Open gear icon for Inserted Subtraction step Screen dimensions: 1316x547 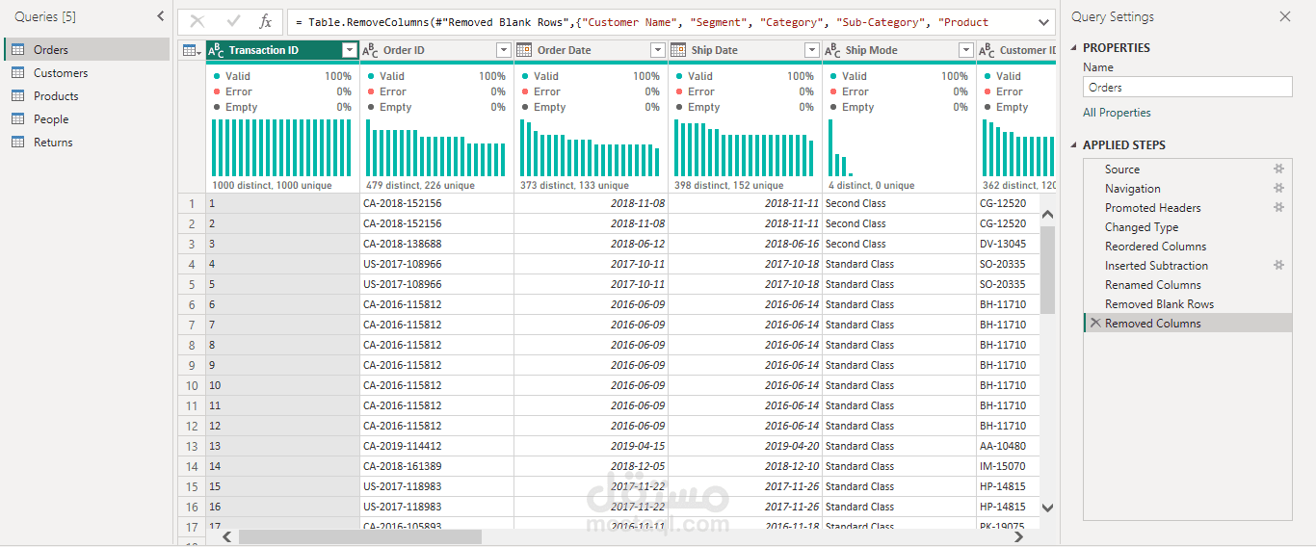1279,266
